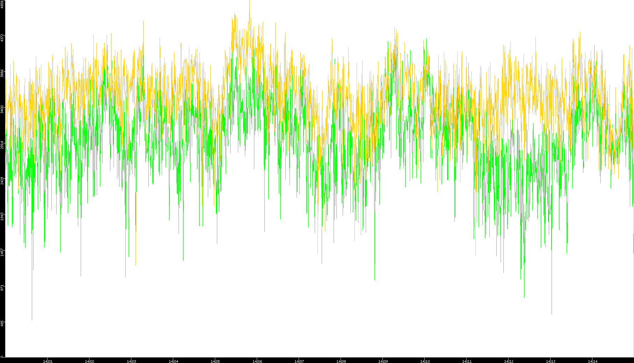Screen dimensions: 634x363
Task: Click the 0 origin value on the vertical axis
Action: [x=2, y=357]
